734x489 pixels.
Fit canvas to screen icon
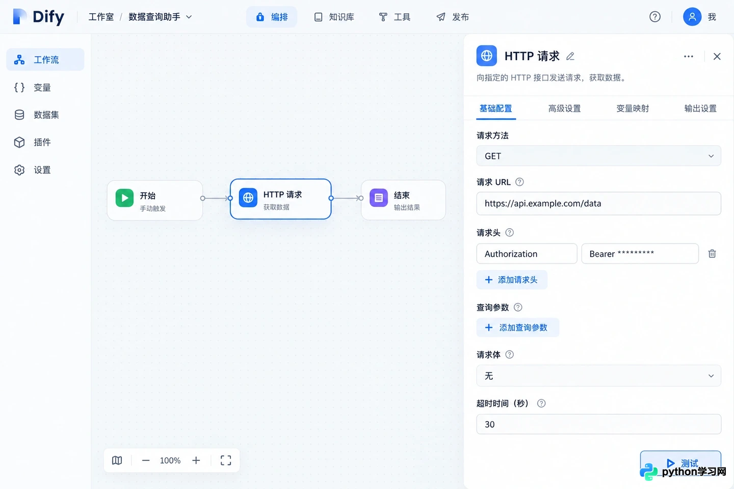tap(226, 460)
